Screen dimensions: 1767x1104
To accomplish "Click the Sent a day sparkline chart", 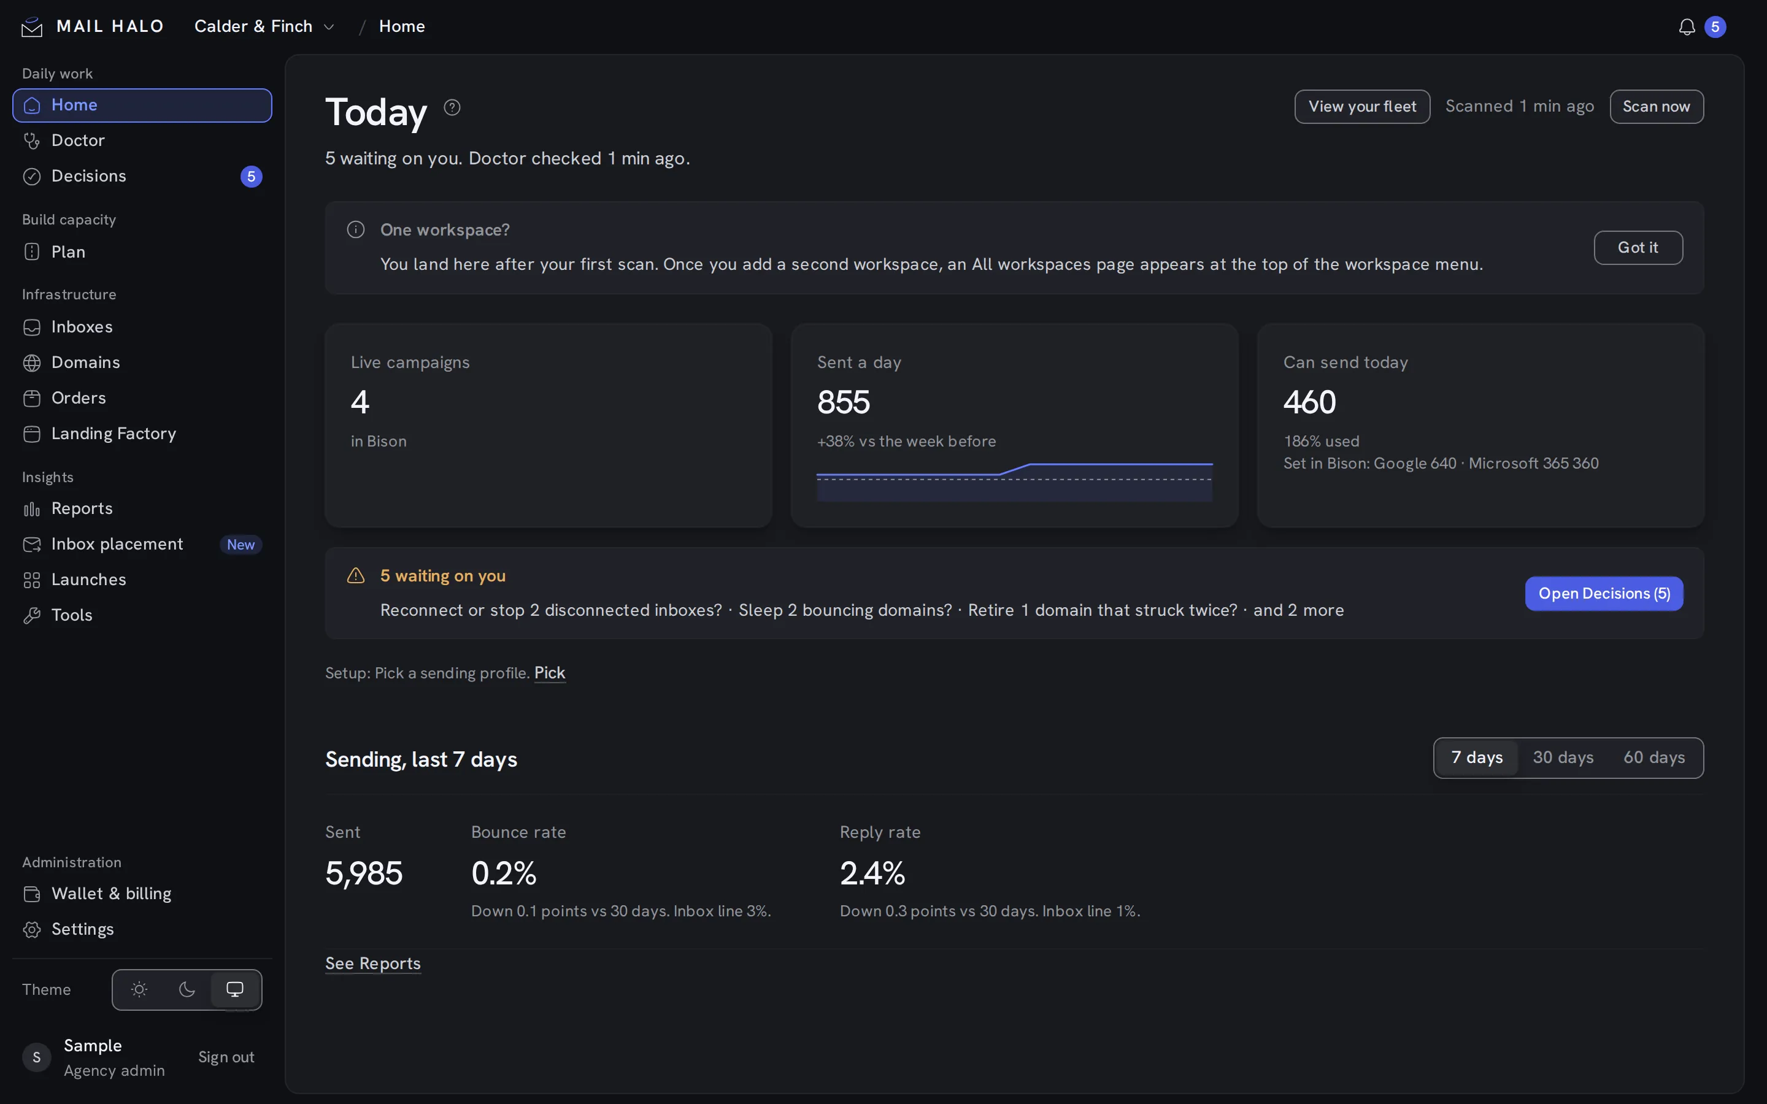I will (x=1014, y=482).
